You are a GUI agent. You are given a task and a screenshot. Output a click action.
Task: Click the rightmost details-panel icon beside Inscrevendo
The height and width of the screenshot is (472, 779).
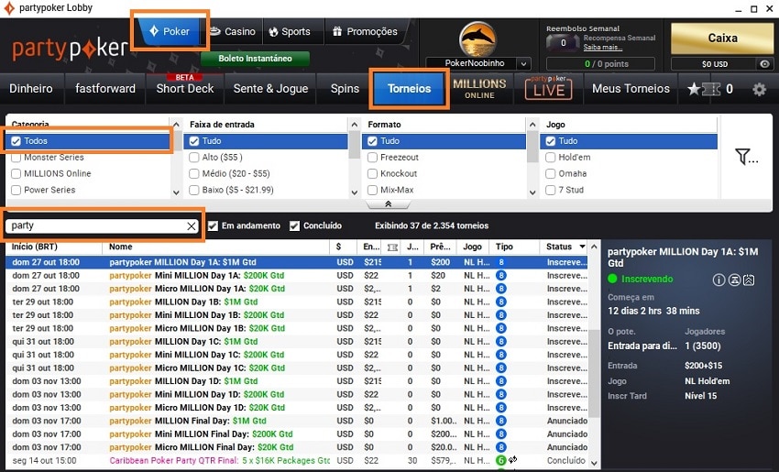click(749, 280)
